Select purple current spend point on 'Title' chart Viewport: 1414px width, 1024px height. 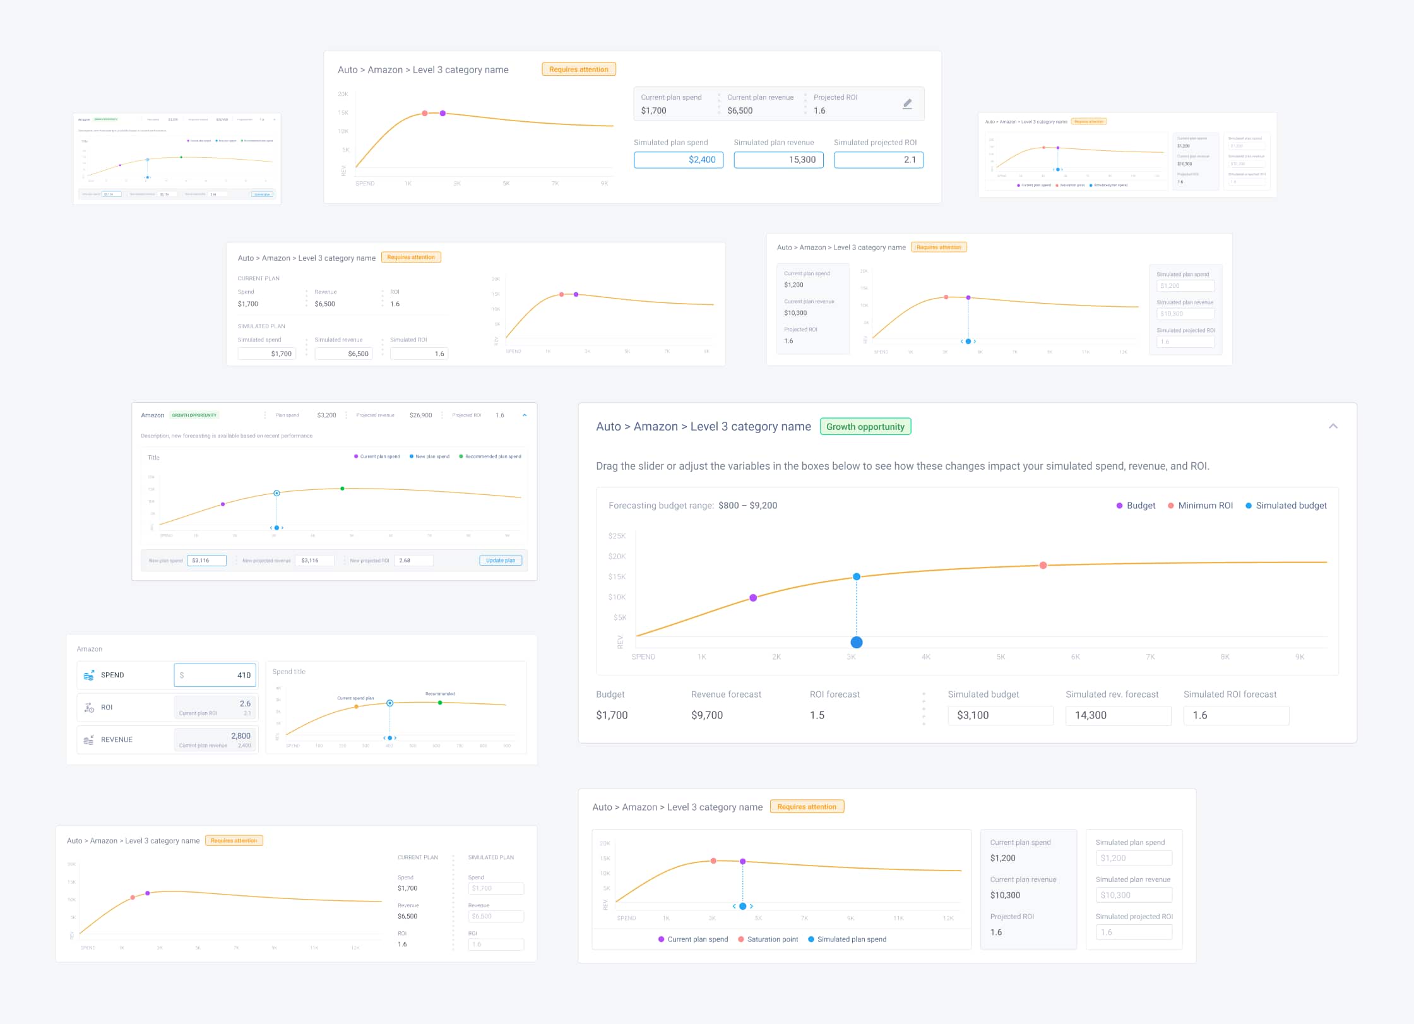click(x=223, y=504)
